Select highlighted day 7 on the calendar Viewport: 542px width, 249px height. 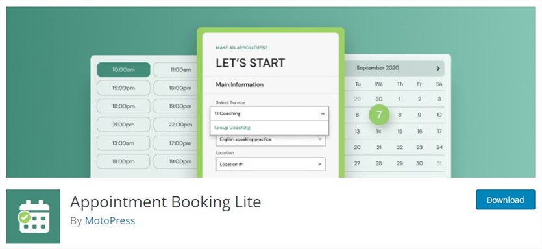click(379, 115)
